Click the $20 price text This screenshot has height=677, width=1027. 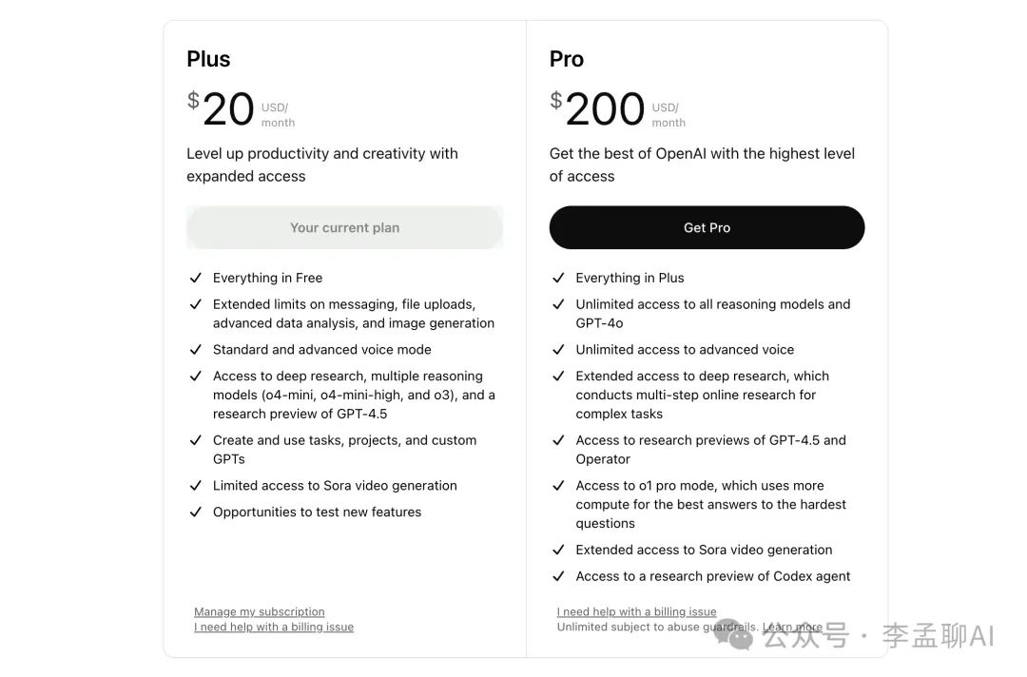[222, 109]
